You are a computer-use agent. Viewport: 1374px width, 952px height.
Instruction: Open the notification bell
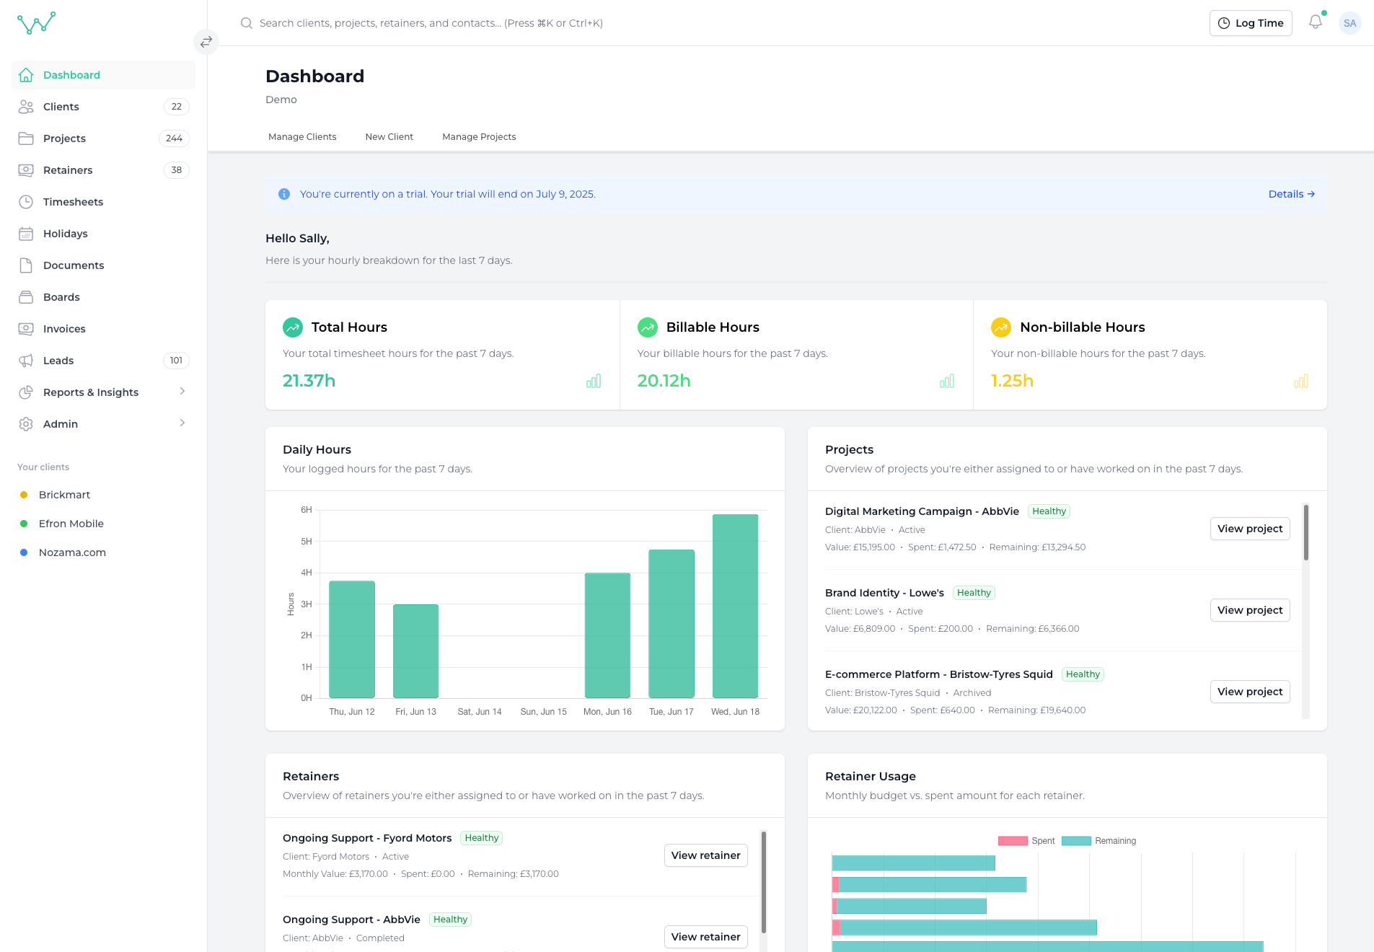click(1315, 22)
